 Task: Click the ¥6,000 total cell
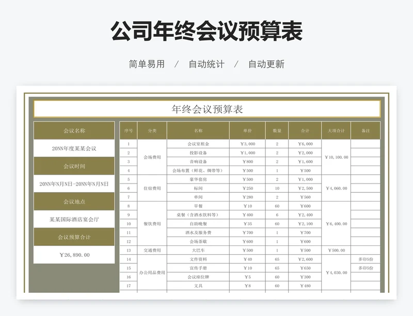[305, 144]
